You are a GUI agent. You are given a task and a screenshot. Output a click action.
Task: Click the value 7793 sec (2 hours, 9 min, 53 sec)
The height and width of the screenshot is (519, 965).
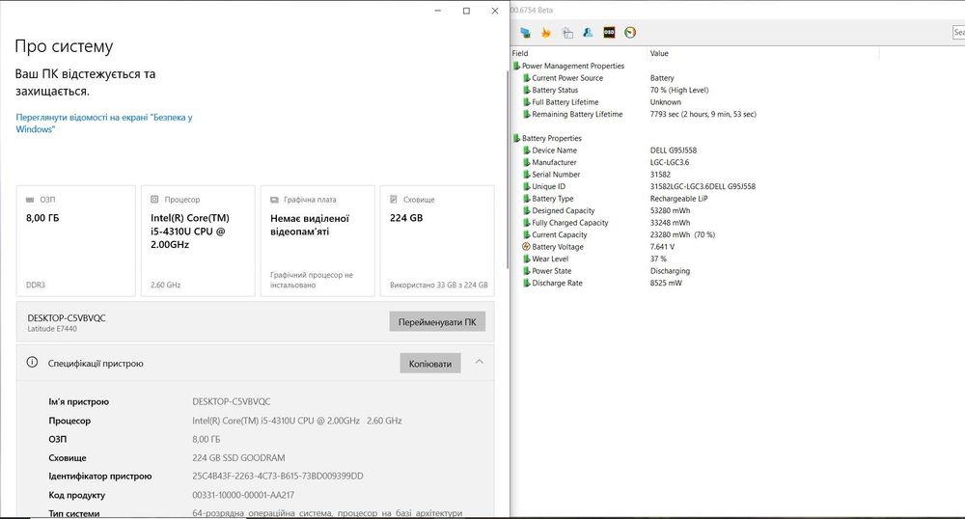[703, 114]
